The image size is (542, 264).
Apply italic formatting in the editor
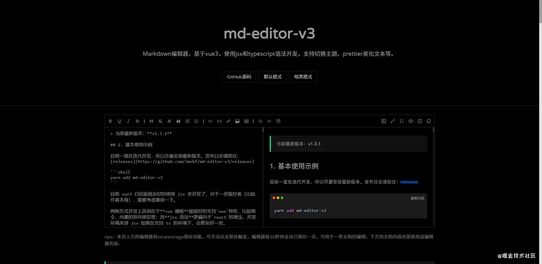coord(128,121)
